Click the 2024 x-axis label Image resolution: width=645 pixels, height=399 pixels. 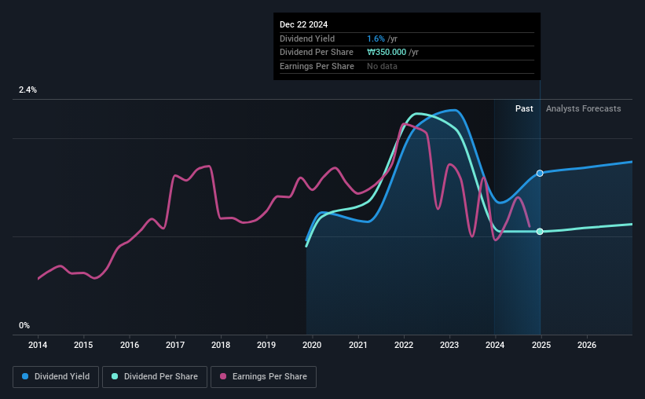coord(495,345)
